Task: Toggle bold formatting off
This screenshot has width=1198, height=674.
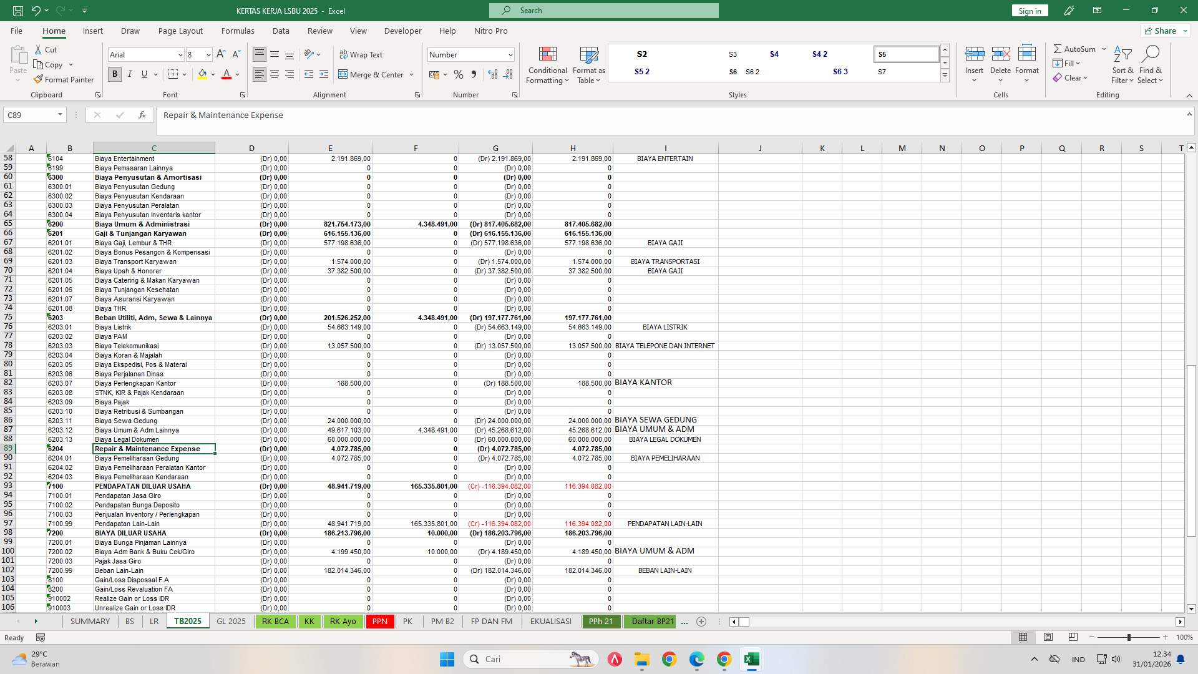Action: (114, 74)
